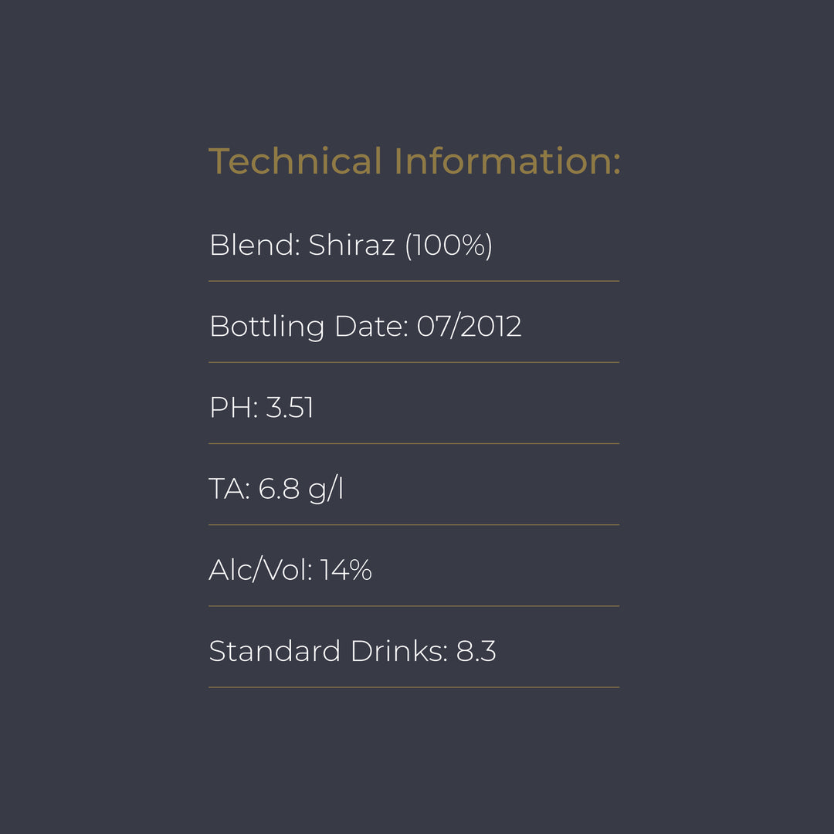Click the Blend label
834x834 pixels.
click(x=254, y=246)
